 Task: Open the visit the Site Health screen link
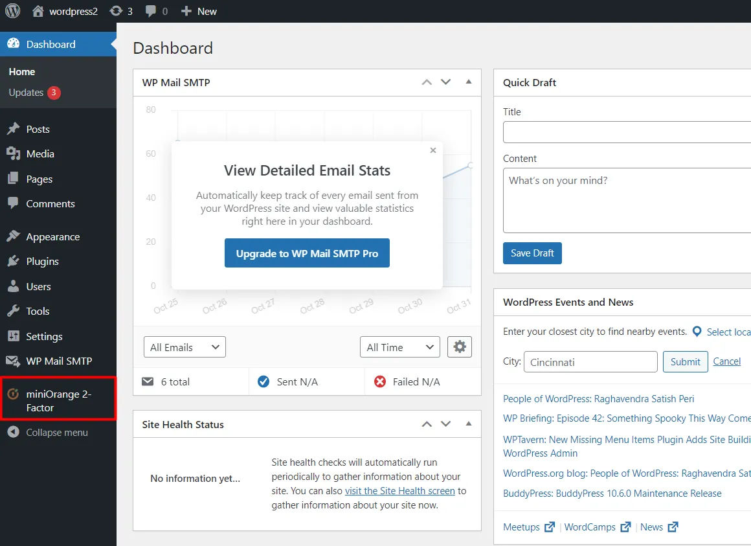(x=400, y=491)
